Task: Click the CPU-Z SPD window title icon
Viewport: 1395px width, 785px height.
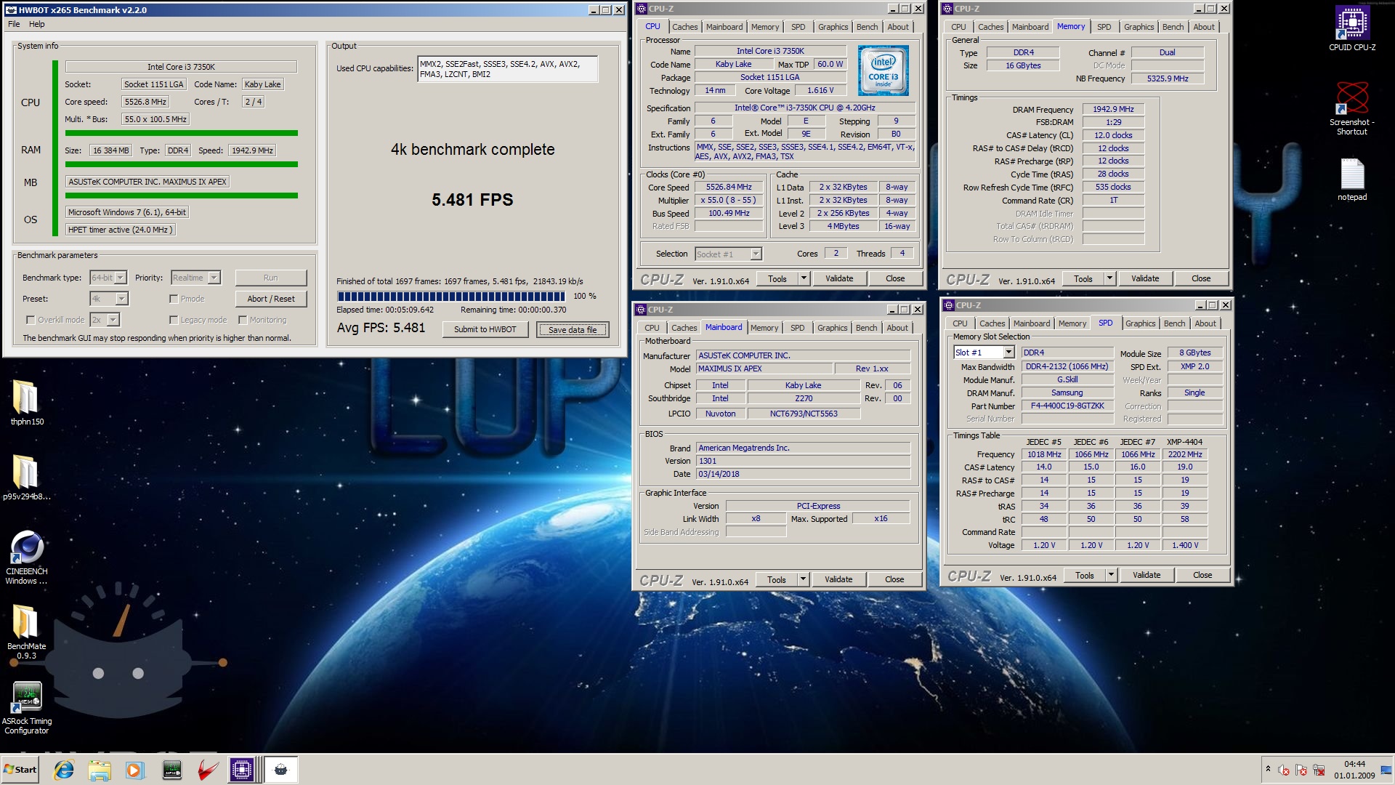Action: [x=949, y=305]
